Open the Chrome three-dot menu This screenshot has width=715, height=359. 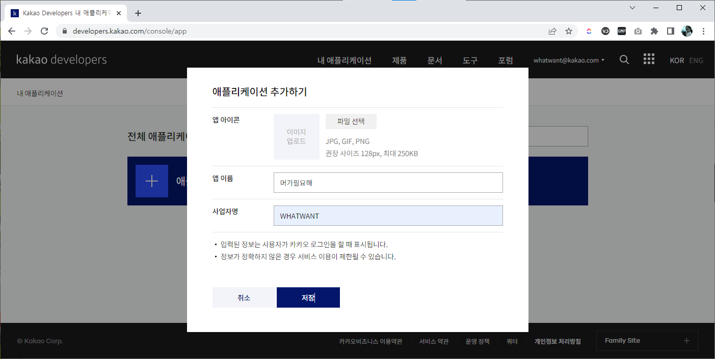click(704, 31)
